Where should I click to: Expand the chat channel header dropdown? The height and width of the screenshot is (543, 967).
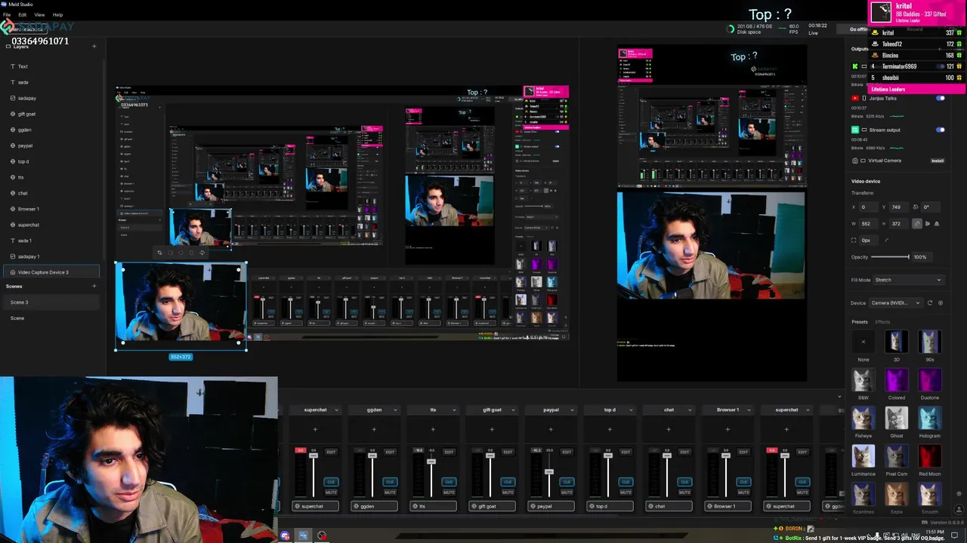[690, 410]
